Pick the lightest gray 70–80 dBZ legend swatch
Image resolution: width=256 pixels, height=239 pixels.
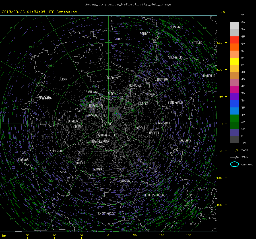[x=234, y=26]
